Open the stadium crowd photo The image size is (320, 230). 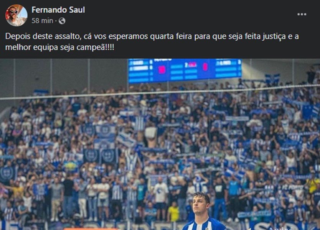[x=160, y=145]
